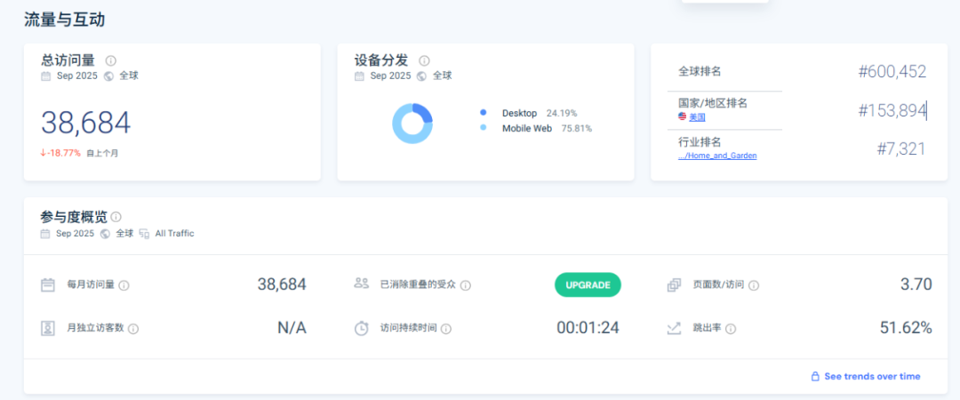Click the calendar icon in 总访问量 card
Screen dimensions: 960x400
(46, 76)
